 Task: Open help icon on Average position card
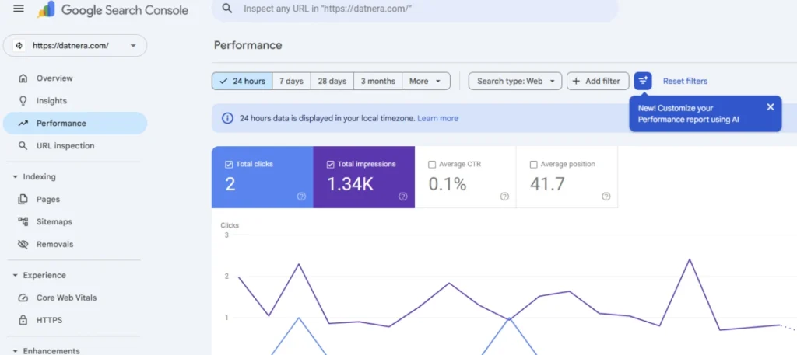pos(606,197)
